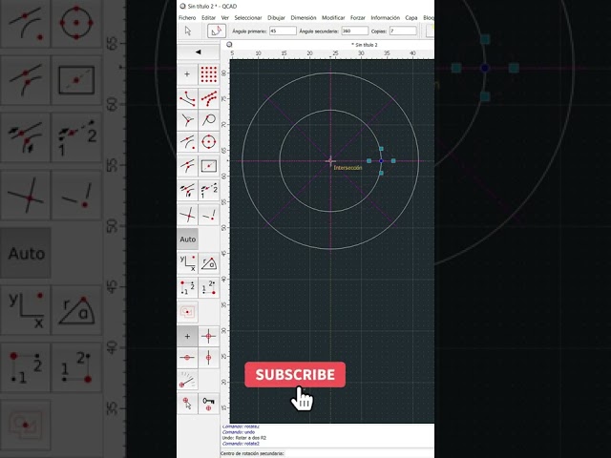
Task: Select Snap to End Points tool
Action: 187,98
